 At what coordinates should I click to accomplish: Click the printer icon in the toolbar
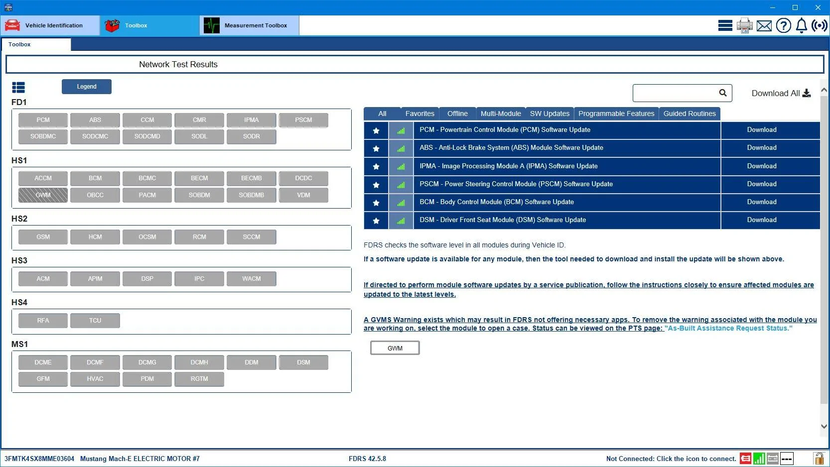745,25
